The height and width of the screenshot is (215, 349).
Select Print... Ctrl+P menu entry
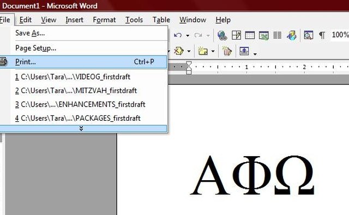83,62
